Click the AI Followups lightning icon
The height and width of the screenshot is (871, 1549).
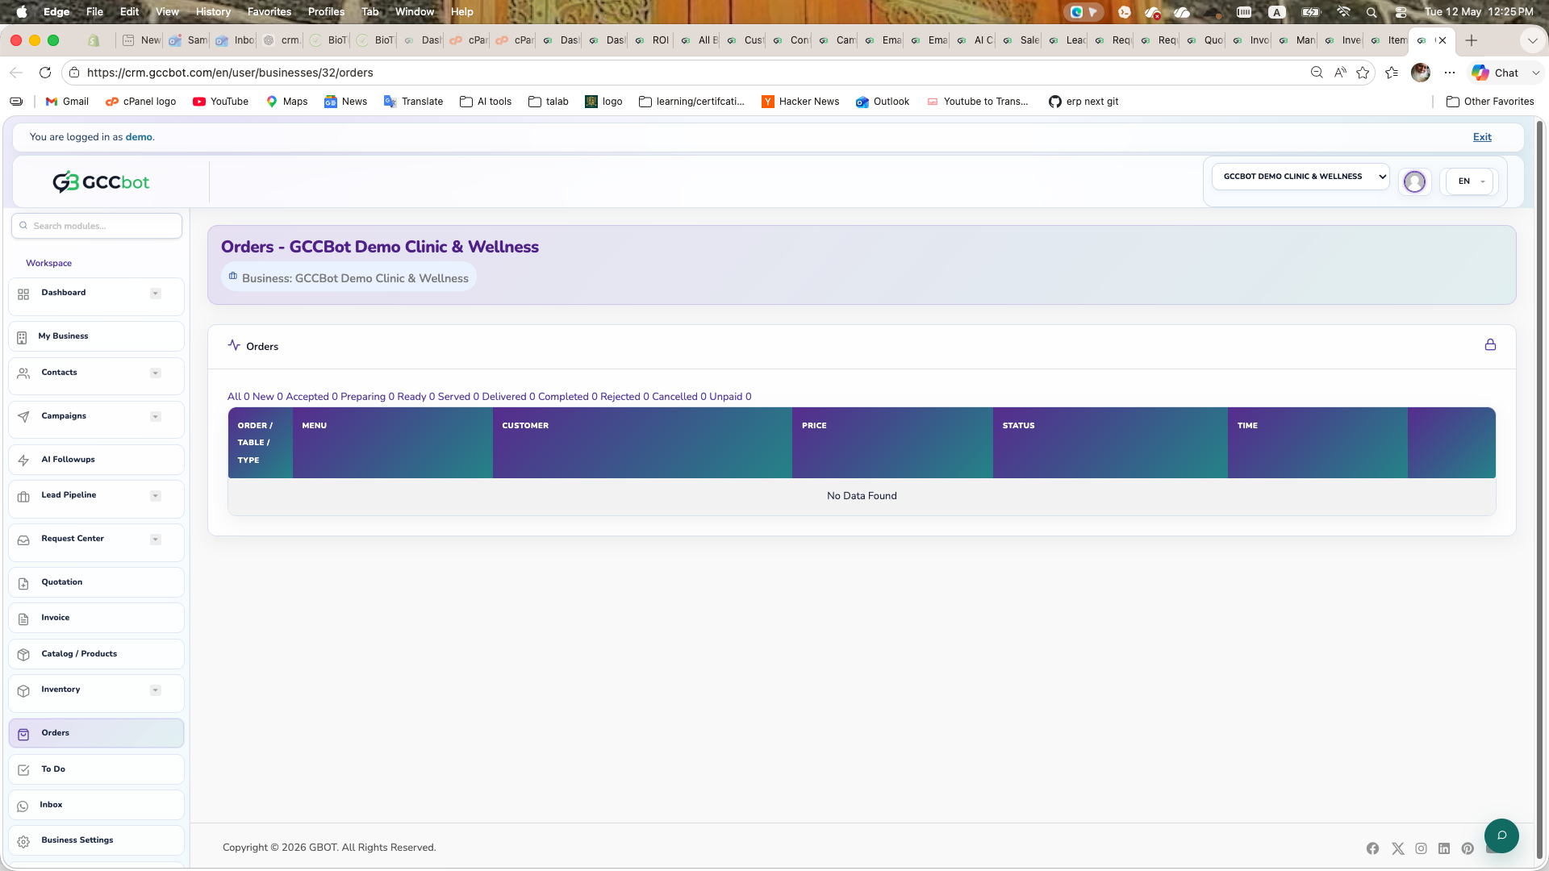tap(23, 460)
